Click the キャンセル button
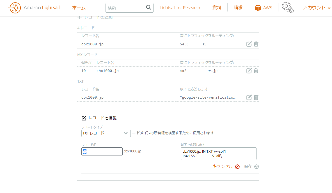This screenshot has height=193, width=332. coord(226,166)
